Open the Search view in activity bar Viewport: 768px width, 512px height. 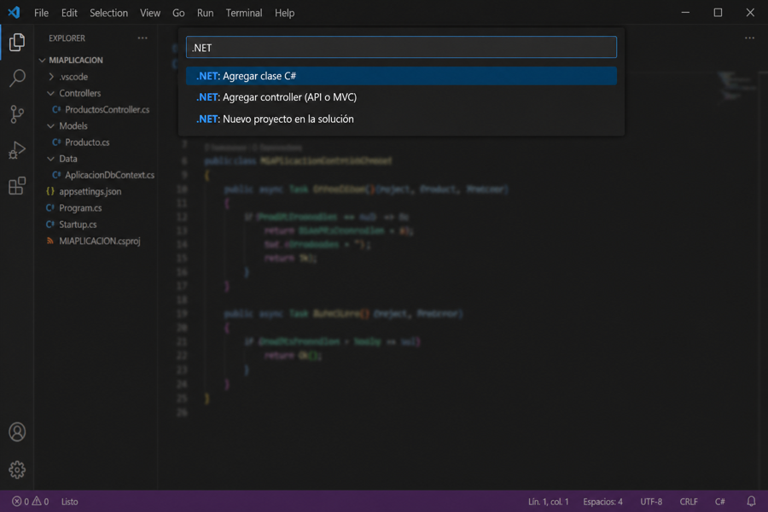click(17, 78)
